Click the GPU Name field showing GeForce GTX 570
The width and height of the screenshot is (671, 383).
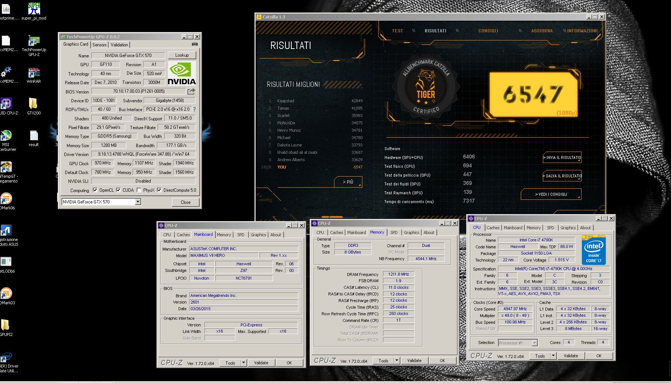click(128, 56)
